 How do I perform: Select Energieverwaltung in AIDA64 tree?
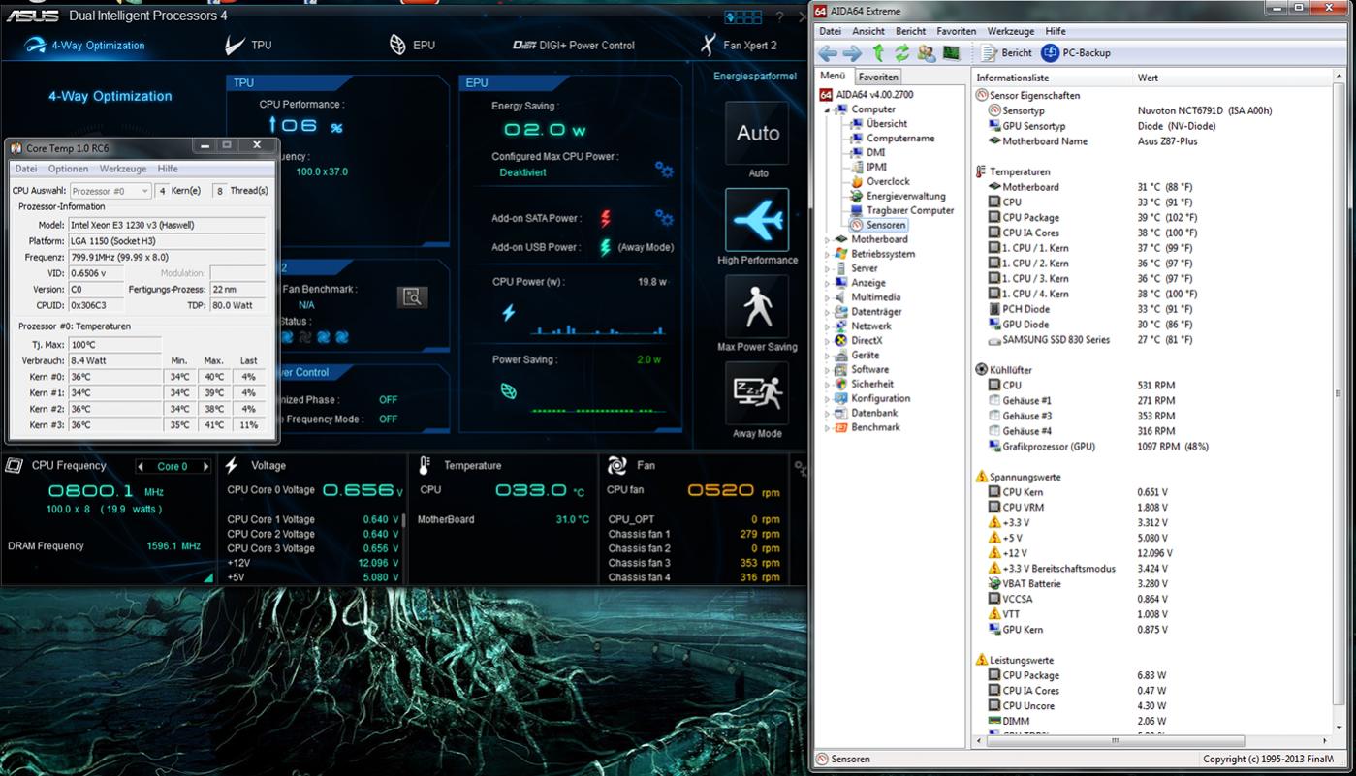point(905,196)
